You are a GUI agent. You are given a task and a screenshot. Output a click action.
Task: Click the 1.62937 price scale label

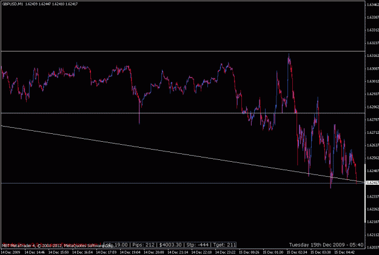[373, 94]
